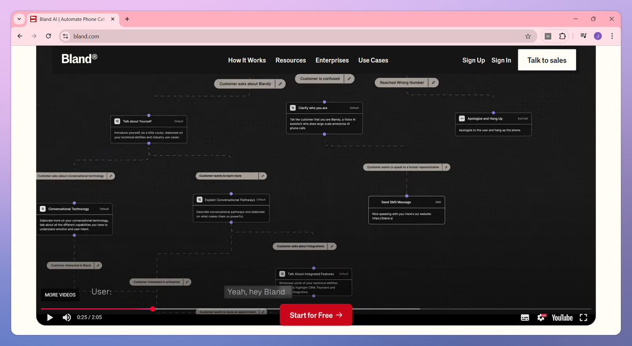Click the red playhead scrubber dot
The width and height of the screenshot is (632, 346).
153,309
